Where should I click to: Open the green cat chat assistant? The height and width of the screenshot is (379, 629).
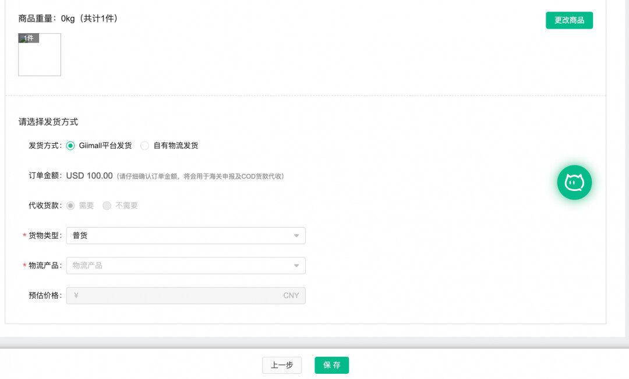pos(574,183)
